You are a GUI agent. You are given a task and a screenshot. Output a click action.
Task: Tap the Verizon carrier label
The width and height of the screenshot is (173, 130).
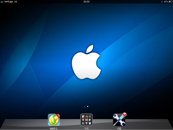coord(9,2)
